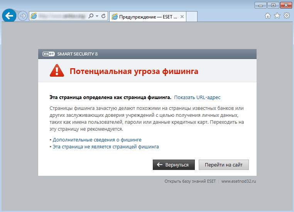Click Эта страница не является страницей фишинга

point(106,146)
